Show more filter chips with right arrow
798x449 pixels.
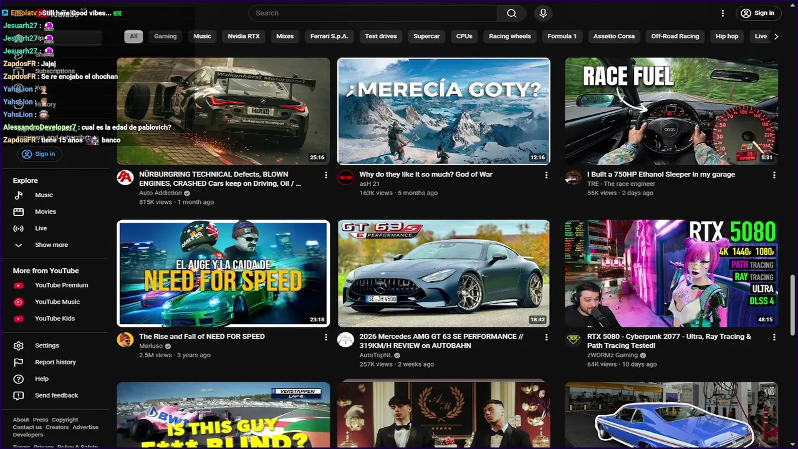tap(776, 36)
